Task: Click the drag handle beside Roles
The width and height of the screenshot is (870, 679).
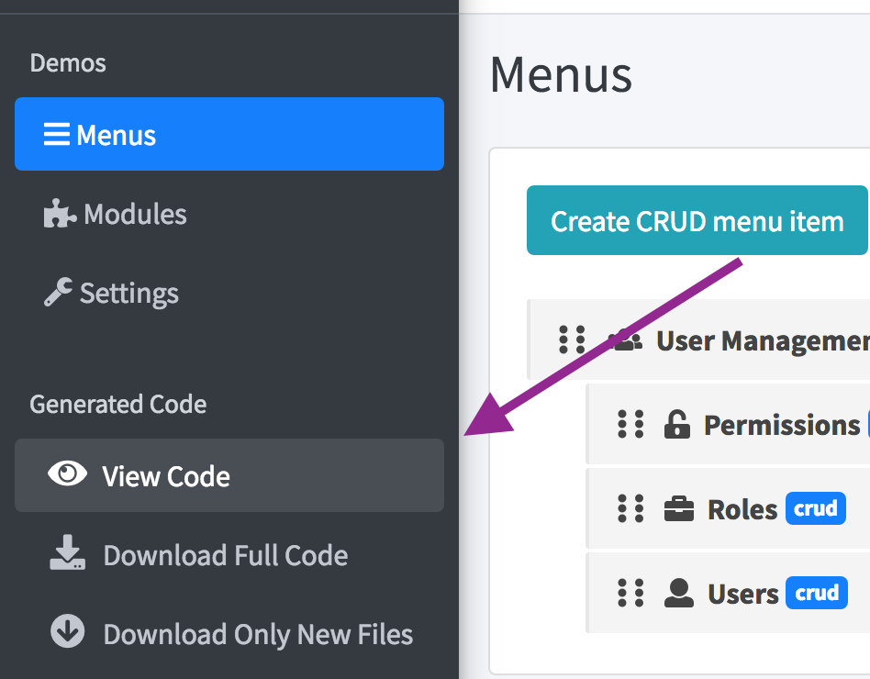Action: coord(630,508)
